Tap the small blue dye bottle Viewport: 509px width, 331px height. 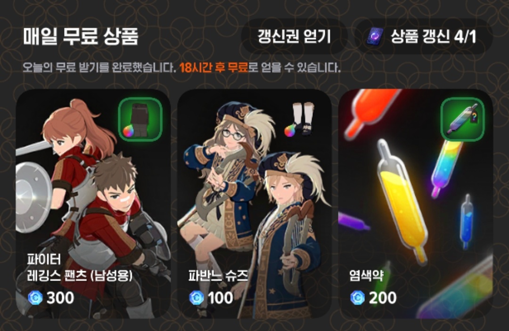[x=466, y=222]
